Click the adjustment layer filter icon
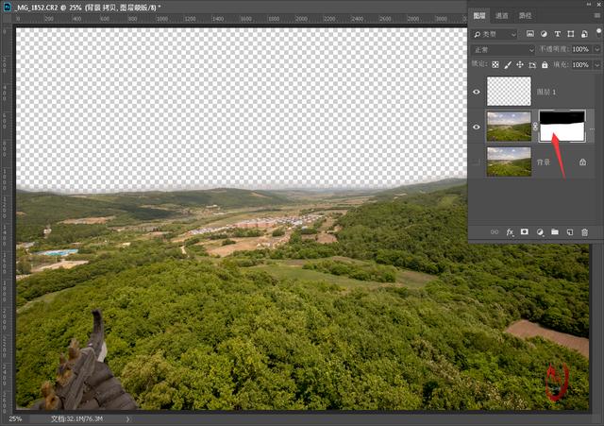Image resolution: width=604 pixels, height=426 pixels. [544, 34]
